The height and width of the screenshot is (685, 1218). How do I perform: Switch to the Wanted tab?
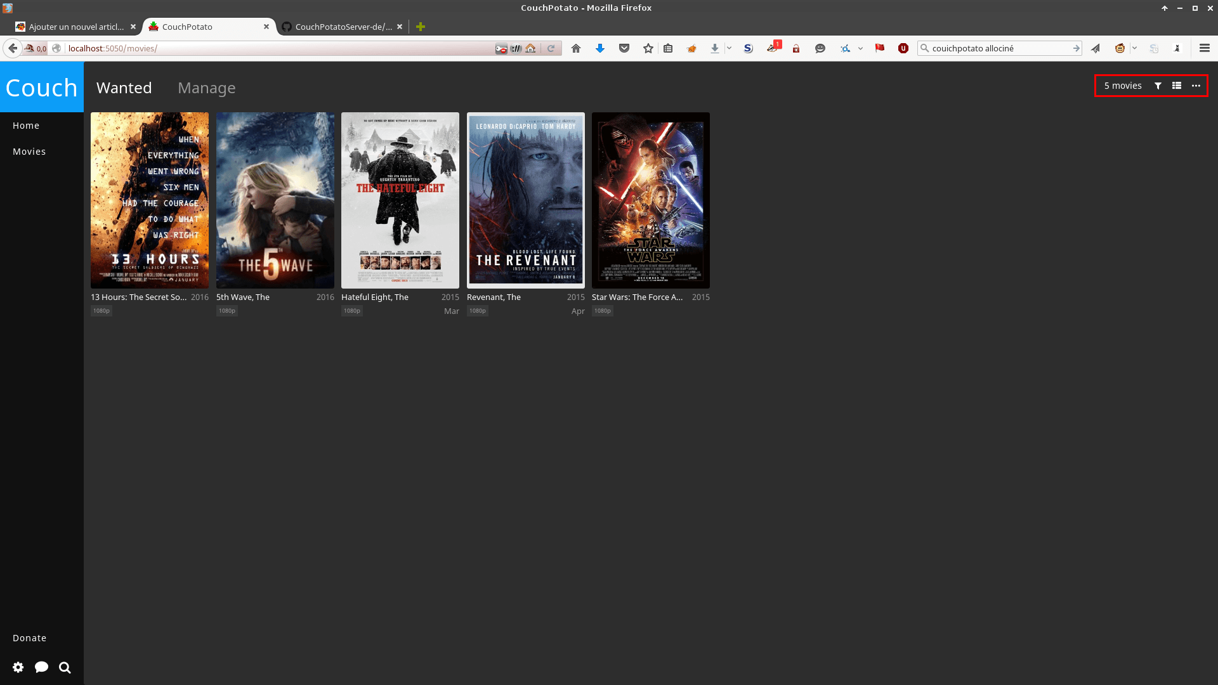click(x=124, y=88)
